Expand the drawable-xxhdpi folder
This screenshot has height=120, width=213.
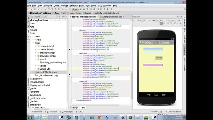[x=36, y=56]
